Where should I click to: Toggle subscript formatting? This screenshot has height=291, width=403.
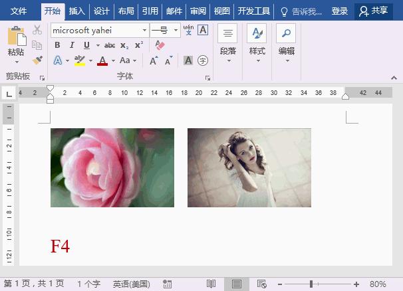coord(124,45)
